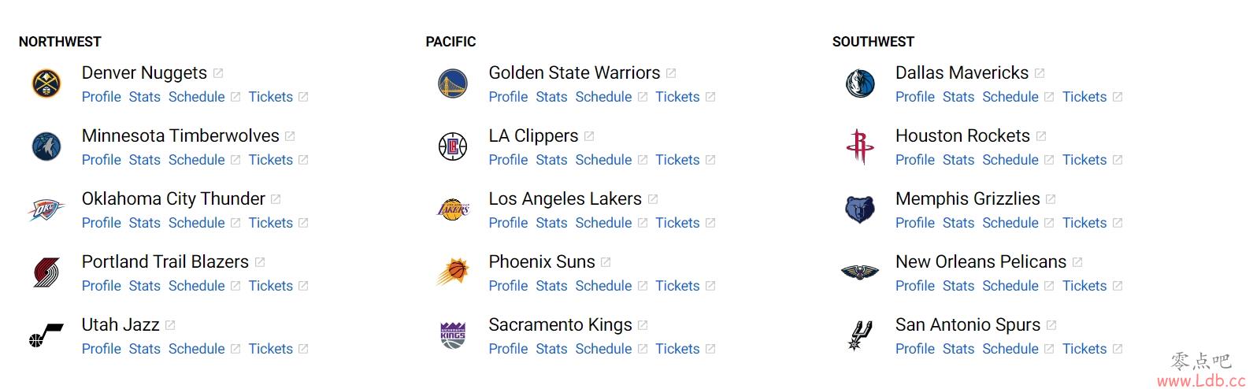
Task: View Memphis Grizzlies Profile
Action: (915, 223)
